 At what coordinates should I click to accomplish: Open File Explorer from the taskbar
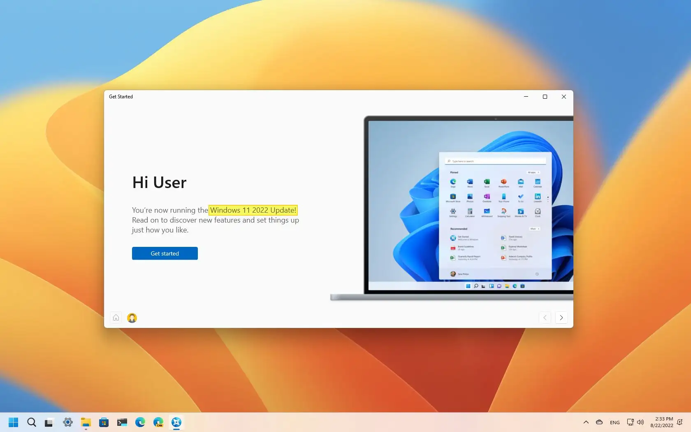pos(86,422)
